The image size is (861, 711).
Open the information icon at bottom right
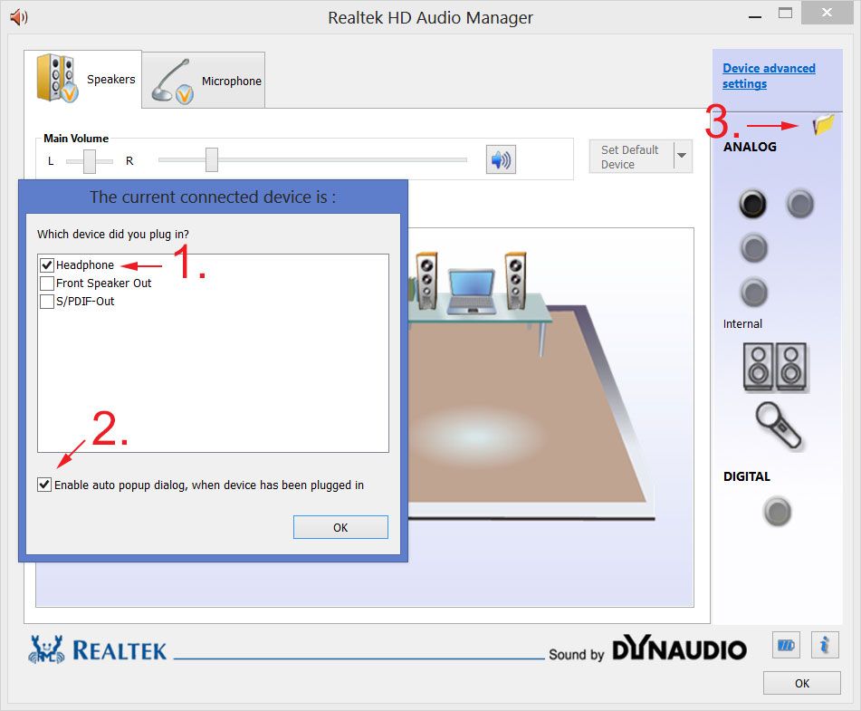[x=824, y=645]
